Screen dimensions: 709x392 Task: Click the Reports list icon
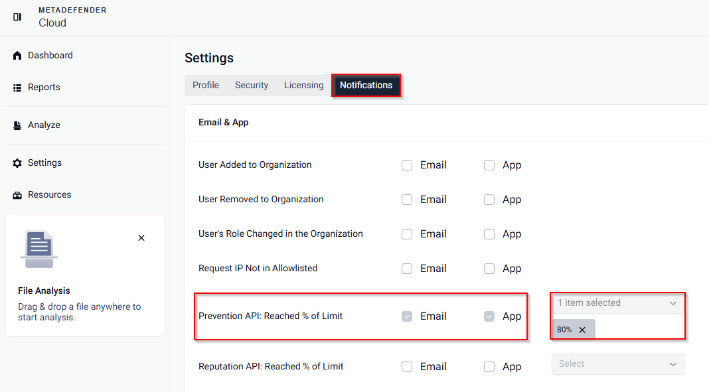[18, 88]
